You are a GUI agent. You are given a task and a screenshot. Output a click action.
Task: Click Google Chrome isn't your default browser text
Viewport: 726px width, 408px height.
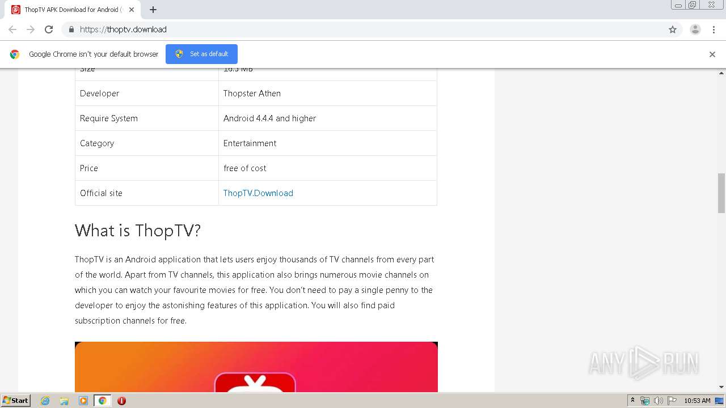coord(94,54)
